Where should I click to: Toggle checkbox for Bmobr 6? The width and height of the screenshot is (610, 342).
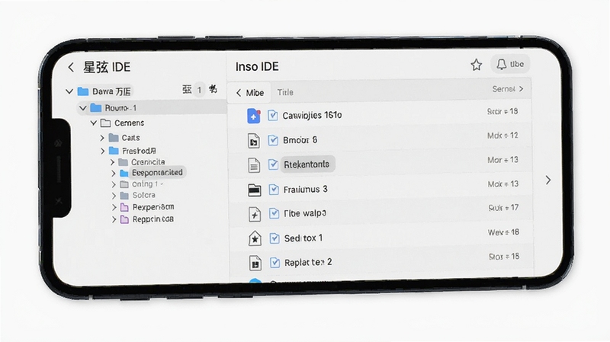pyautogui.click(x=273, y=140)
